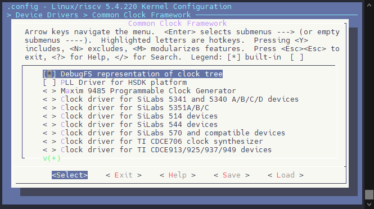Click the v(+) more items indicator
The image size is (374, 209).
(x=52, y=158)
